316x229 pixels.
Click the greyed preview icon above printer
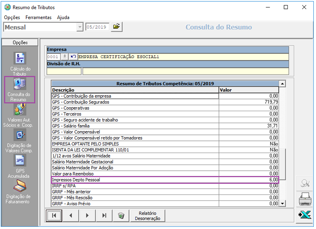coord(305,183)
